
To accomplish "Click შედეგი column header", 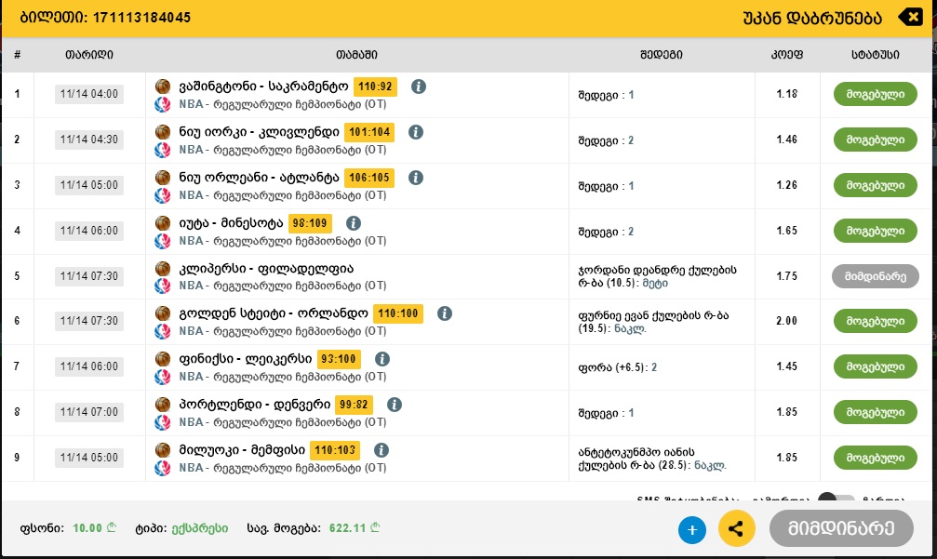I will point(662,54).
